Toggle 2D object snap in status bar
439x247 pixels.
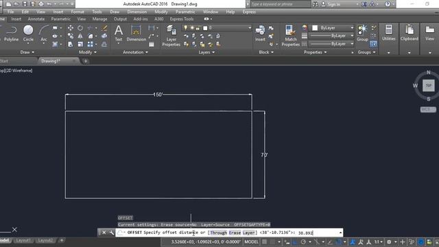(338, 242)
